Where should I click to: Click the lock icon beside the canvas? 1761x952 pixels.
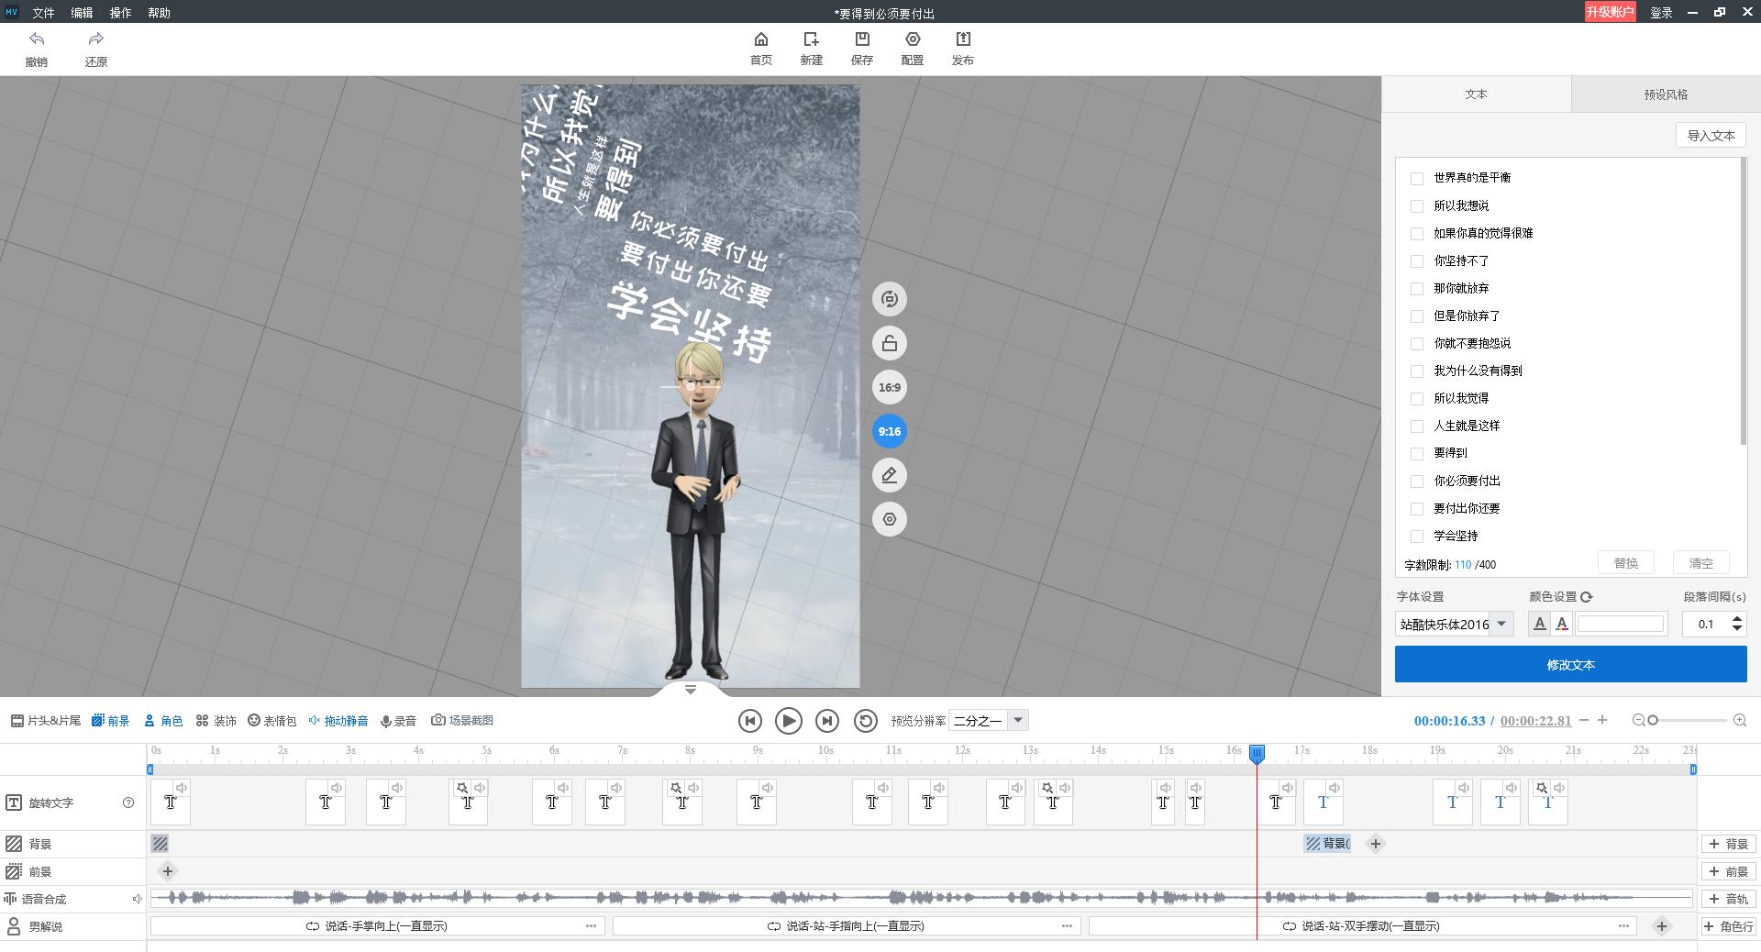888,343
